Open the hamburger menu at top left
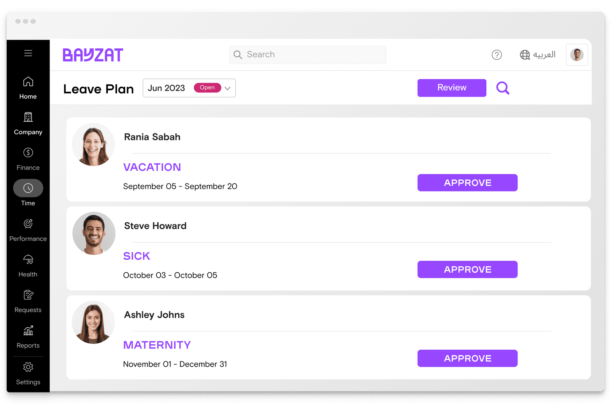Image resolution: width=610 pixels, height=409 pixels. pos(28,53)
